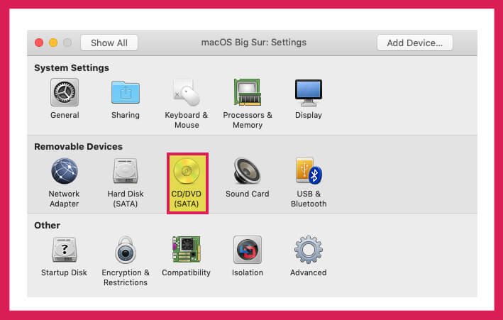Minimize window using yellow button
503x320 pixels.
click(53, 43)
